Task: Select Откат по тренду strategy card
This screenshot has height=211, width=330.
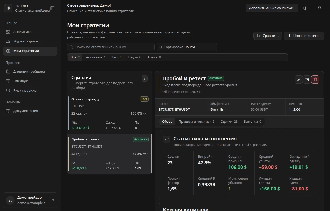Action: tap(110, 113)
